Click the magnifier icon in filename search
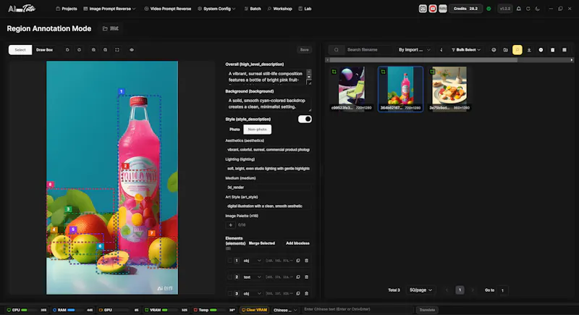 click(337, 49)
